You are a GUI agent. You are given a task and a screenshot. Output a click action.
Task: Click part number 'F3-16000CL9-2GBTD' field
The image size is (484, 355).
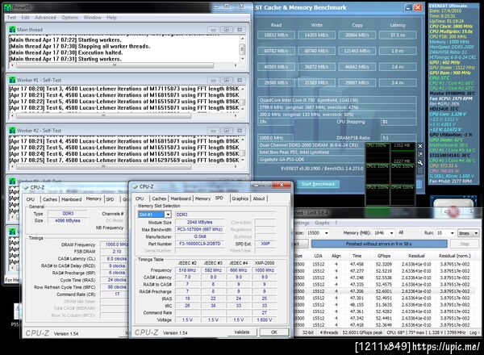(x=200, y=244)
